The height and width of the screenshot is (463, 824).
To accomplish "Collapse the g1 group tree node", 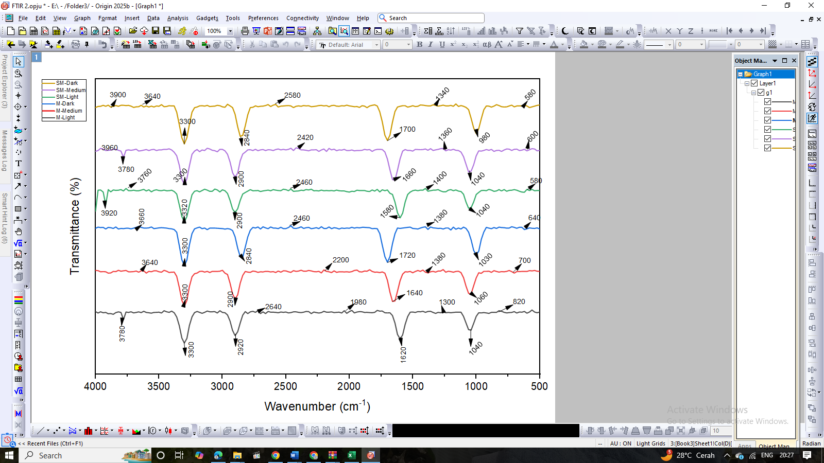I will (753, 93).
